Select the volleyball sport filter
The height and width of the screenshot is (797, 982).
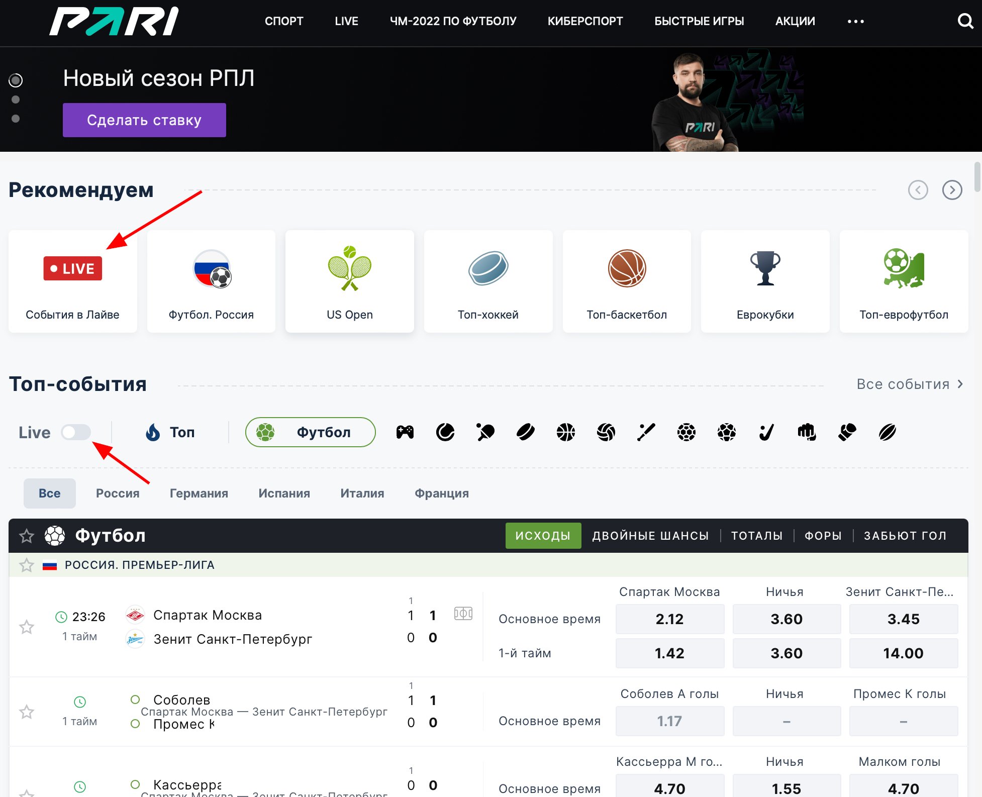(x=606, y=432)
